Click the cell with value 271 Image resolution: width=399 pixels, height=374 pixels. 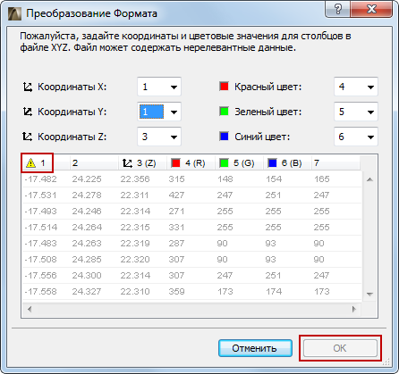click(x=176, y=212)
